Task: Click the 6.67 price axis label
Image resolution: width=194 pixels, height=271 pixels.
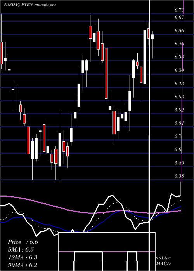Action: pyautogui.click(x=179, y=17)
